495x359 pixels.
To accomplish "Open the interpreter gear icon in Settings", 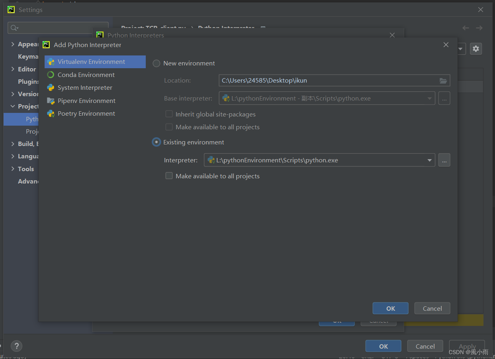I will (x=476, y=49).
